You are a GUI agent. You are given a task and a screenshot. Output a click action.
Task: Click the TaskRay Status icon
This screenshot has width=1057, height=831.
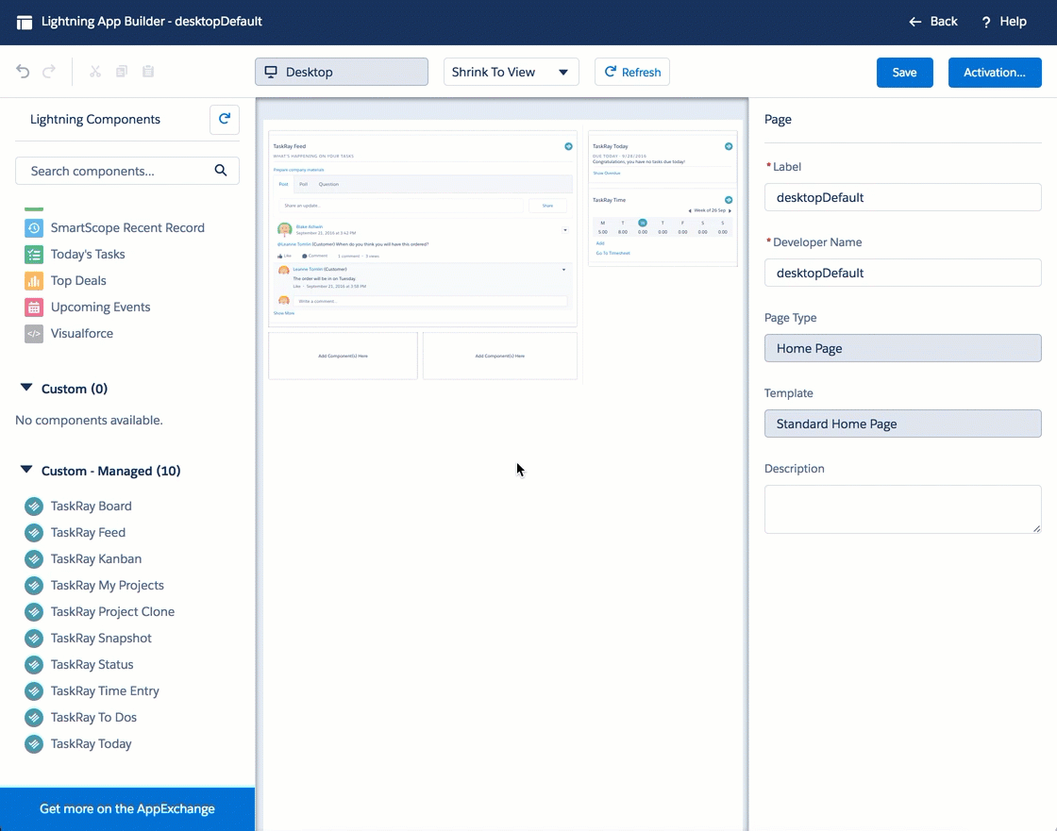pyautogui.click(x=34, y=665)
